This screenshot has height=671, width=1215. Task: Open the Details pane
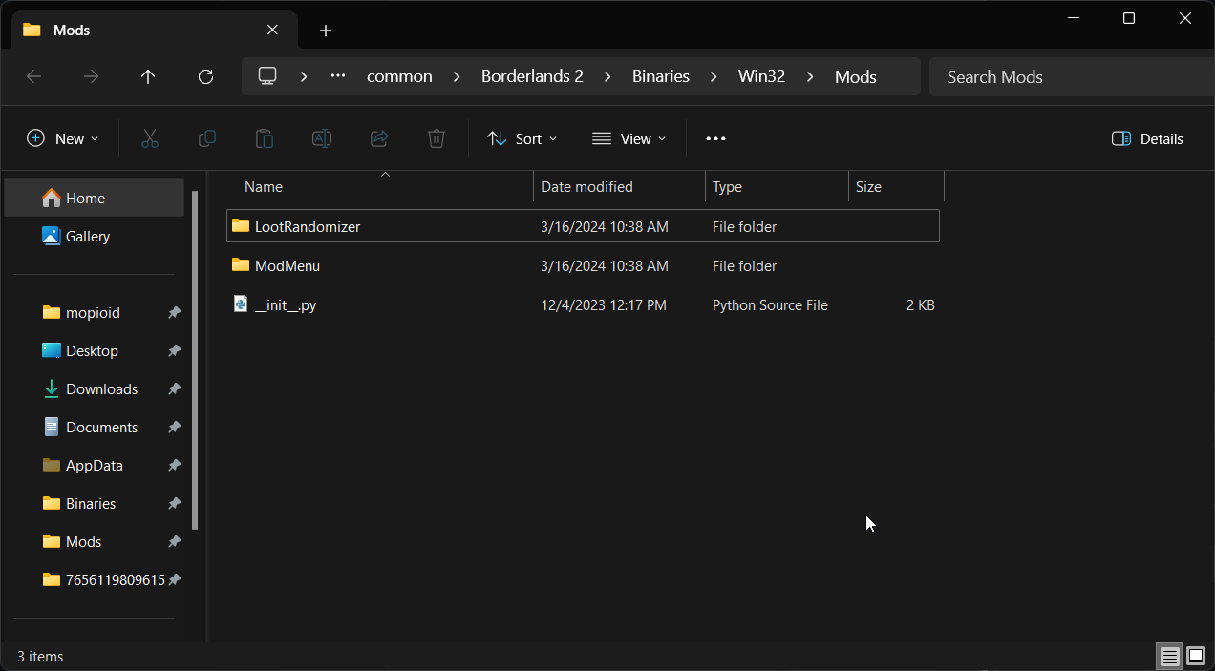click(1146, 138)
